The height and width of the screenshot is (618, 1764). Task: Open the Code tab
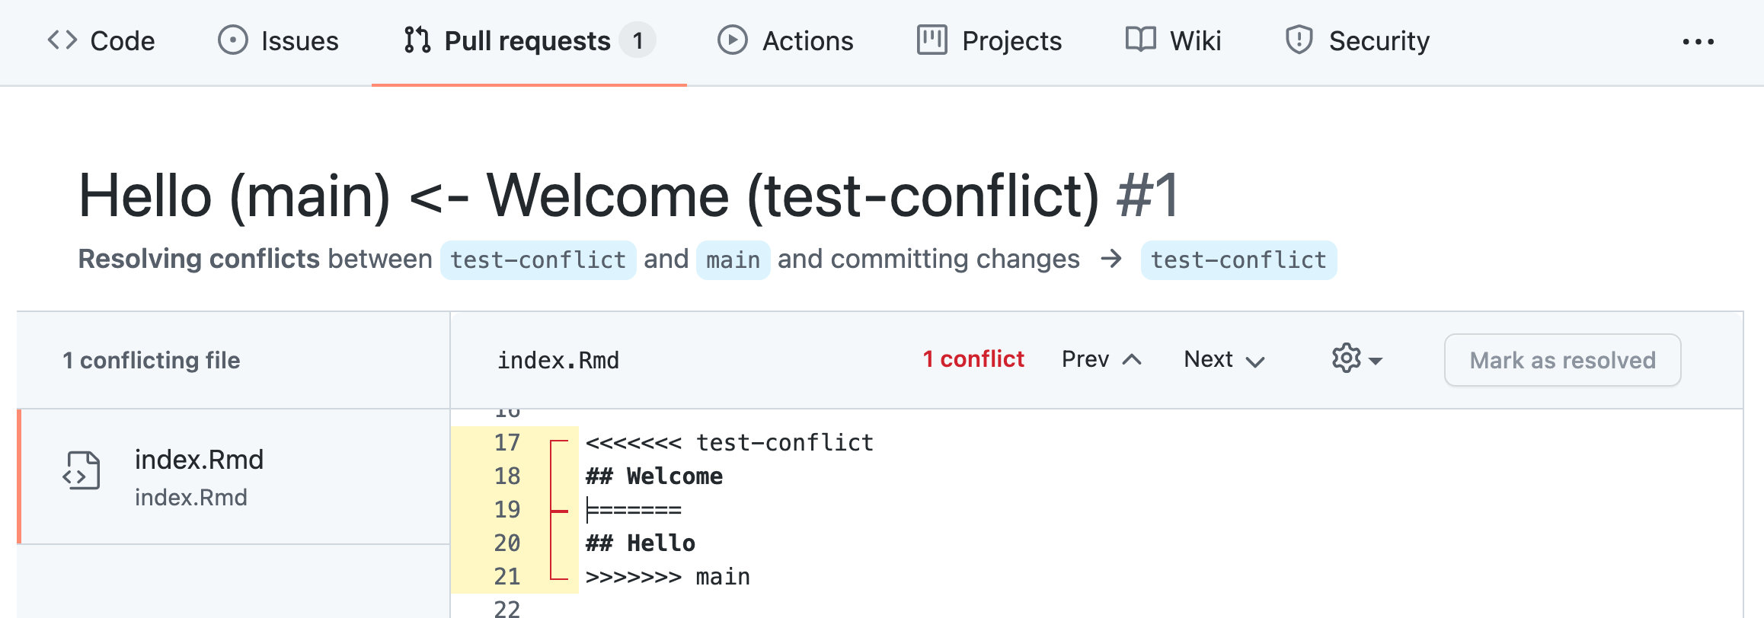(101, 41)
